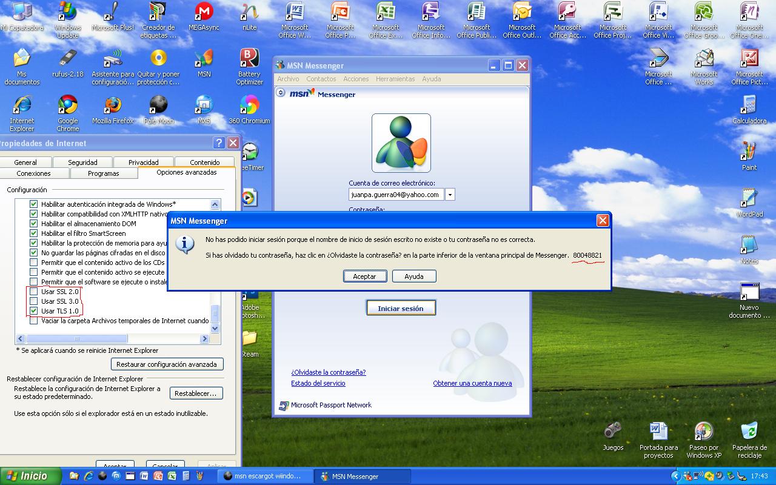The width and height of the screenshot is (776, 485).
Task: Click the email address input field
Action: coord(396,195)
